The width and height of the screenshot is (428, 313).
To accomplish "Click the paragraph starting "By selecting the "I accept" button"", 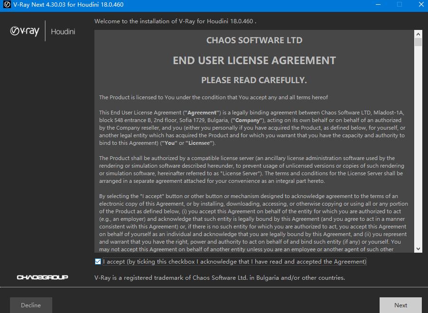I will point(253,223).
